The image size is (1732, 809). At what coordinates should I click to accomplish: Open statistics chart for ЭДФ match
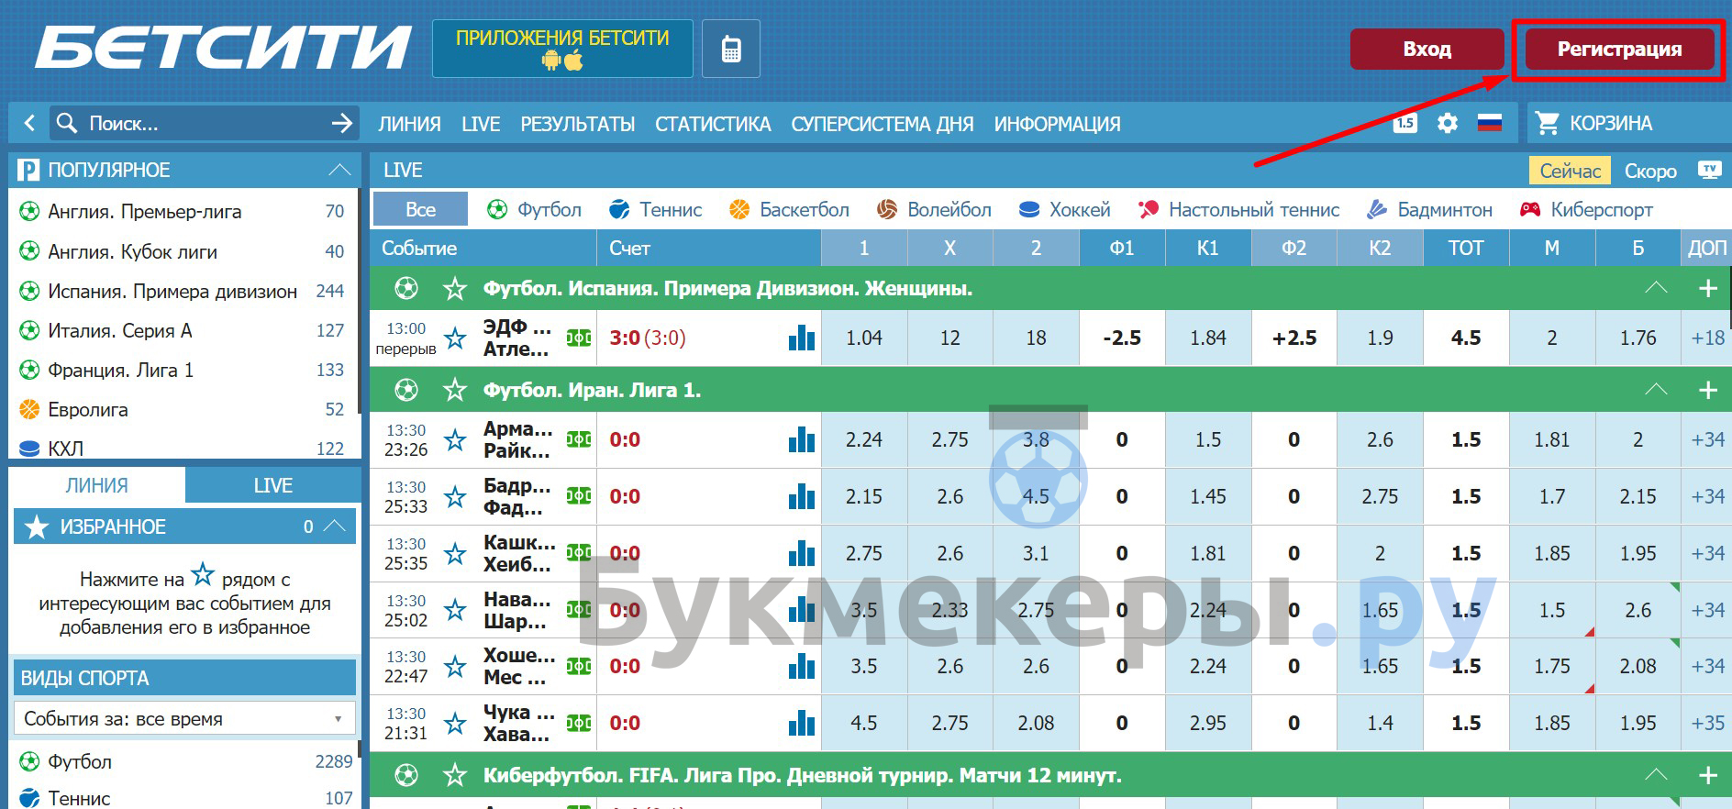tap(802, 338)
